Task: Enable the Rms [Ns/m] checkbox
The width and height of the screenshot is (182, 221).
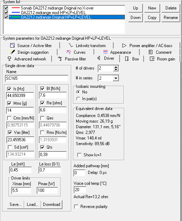Action: [42, 132]
